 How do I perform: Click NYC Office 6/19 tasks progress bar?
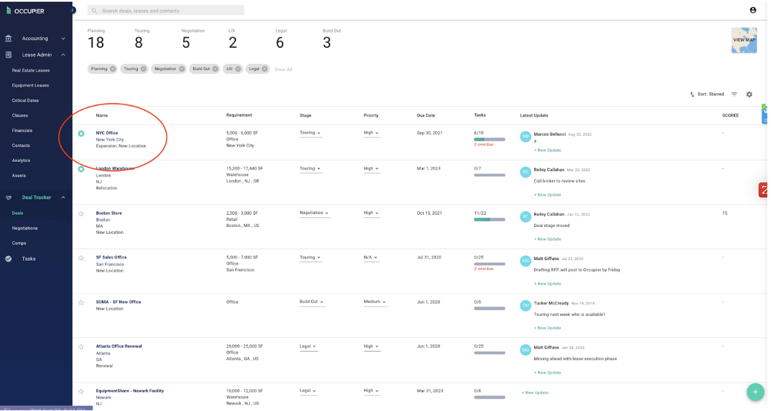tap(489, 139)
